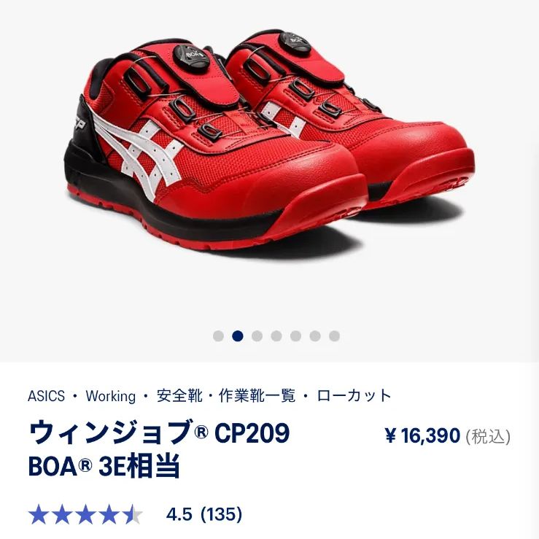Open the ASICS breadcrumb link
This screenshot has height=539, width=539.
(46, 395)
